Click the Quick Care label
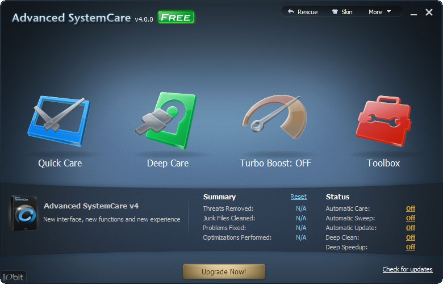443x284 pixels. [x=60, y=164]
